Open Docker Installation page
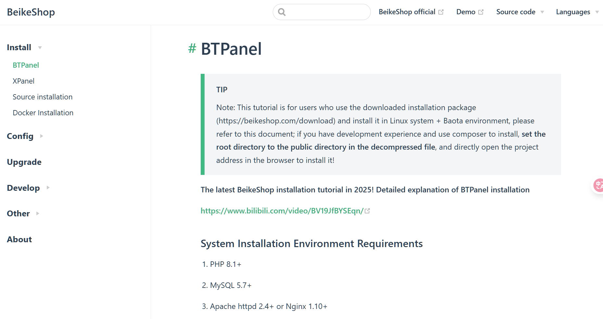The height and width of the screenshot is (319, 603). tap(43, 113)
